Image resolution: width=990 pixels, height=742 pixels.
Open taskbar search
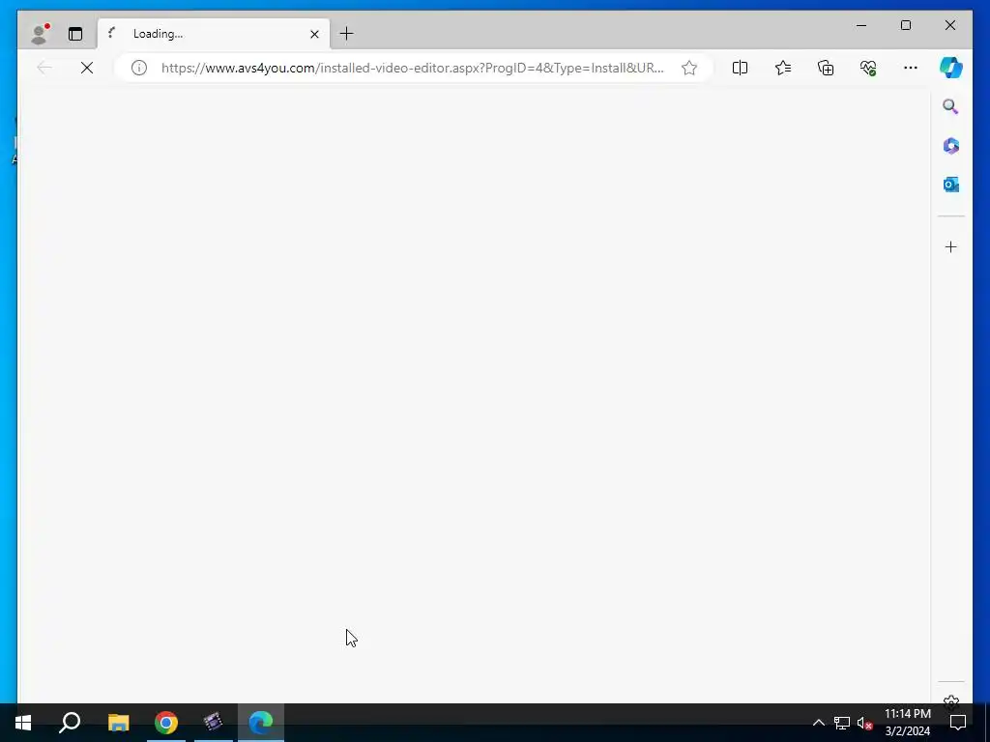(x=70, y=723)
